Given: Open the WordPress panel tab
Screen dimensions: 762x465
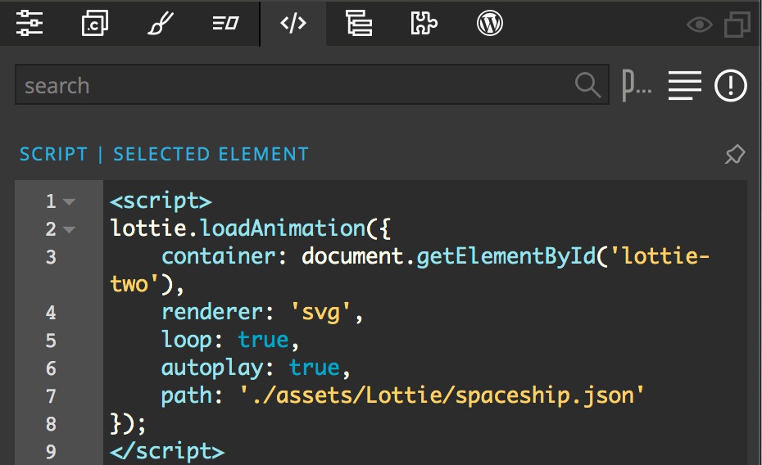Looking at the screenshot, I should 489,23.
